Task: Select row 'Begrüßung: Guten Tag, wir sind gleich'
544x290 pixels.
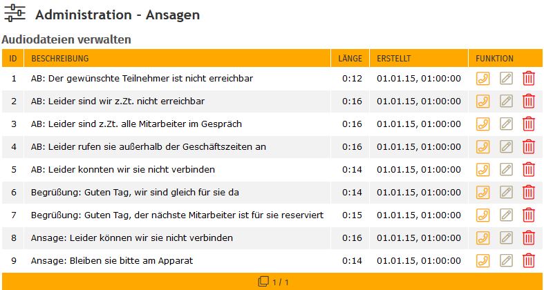Action: tap(135, 193)
